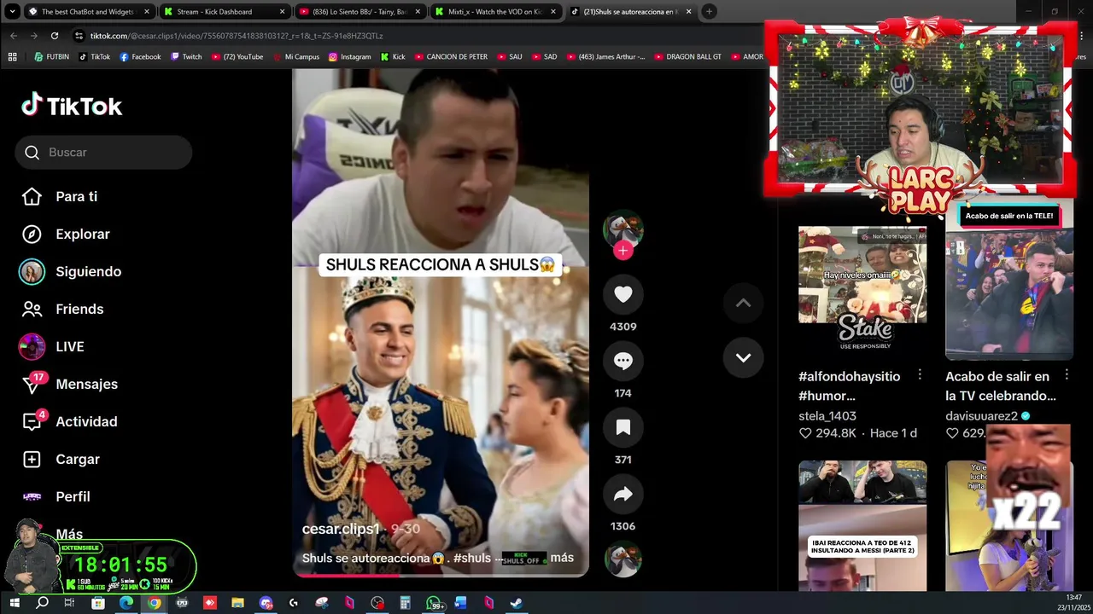The width and height of the screenshot is (1093, 614).
Task: Open davisuuarez2 profile link
Action: pos(982,415)
